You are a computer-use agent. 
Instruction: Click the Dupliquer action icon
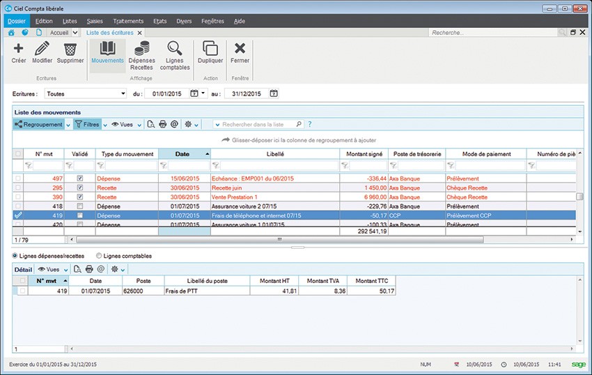[210, 48]
